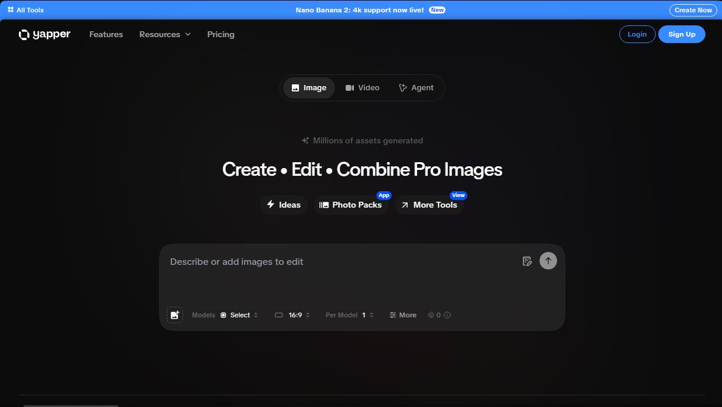
Task: Click the Nano Banana 2 announcement text
Action: point(360,10)
